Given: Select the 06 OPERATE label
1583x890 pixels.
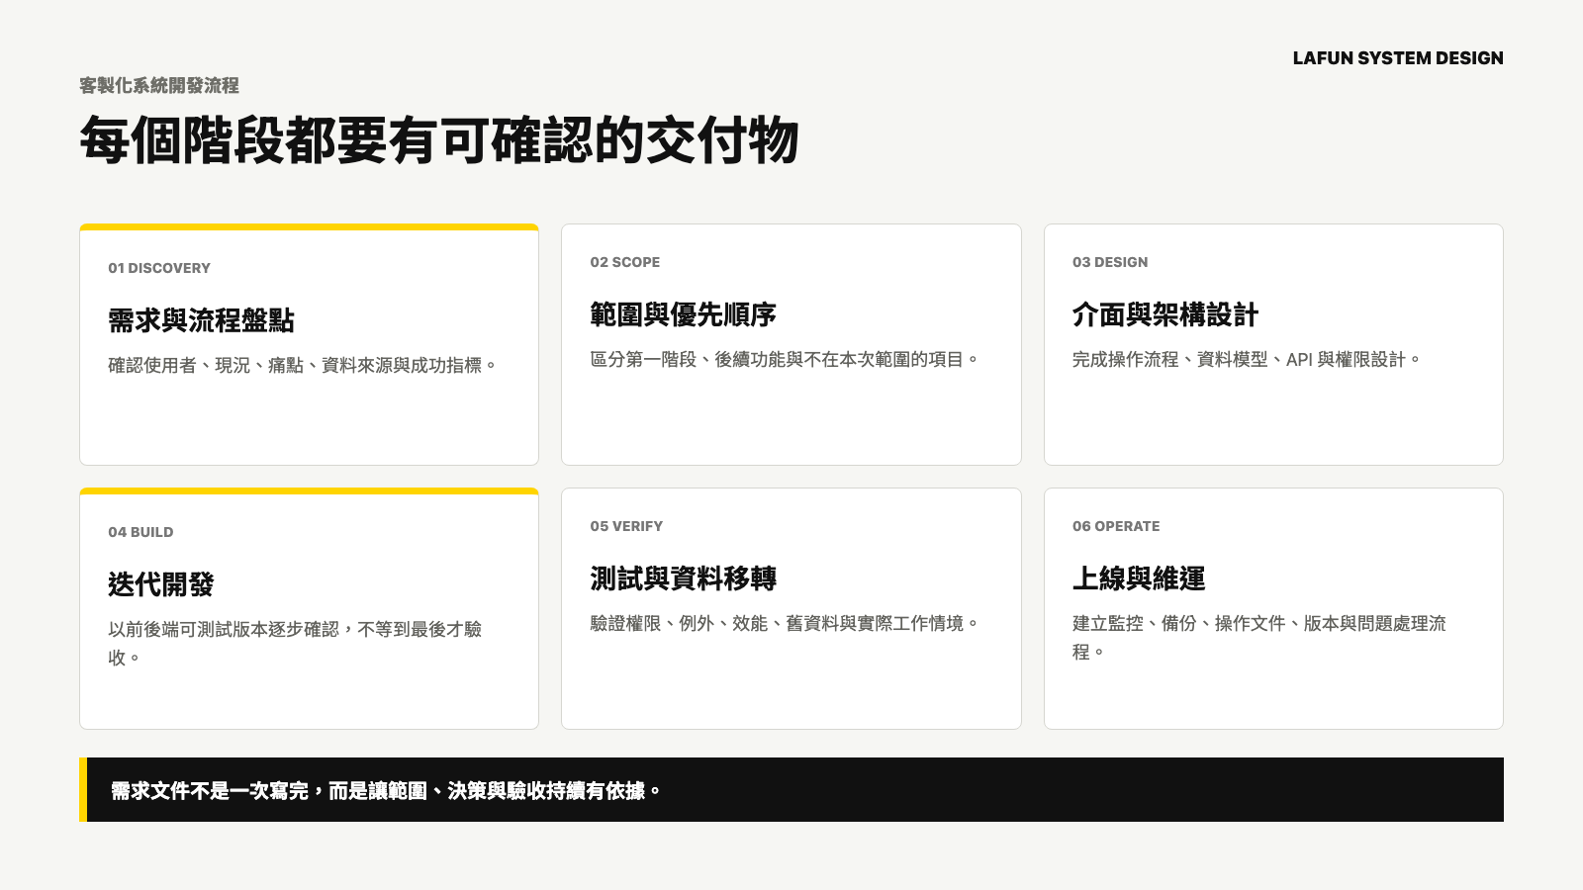Looking at the screenshot, I should (1116, 526).
